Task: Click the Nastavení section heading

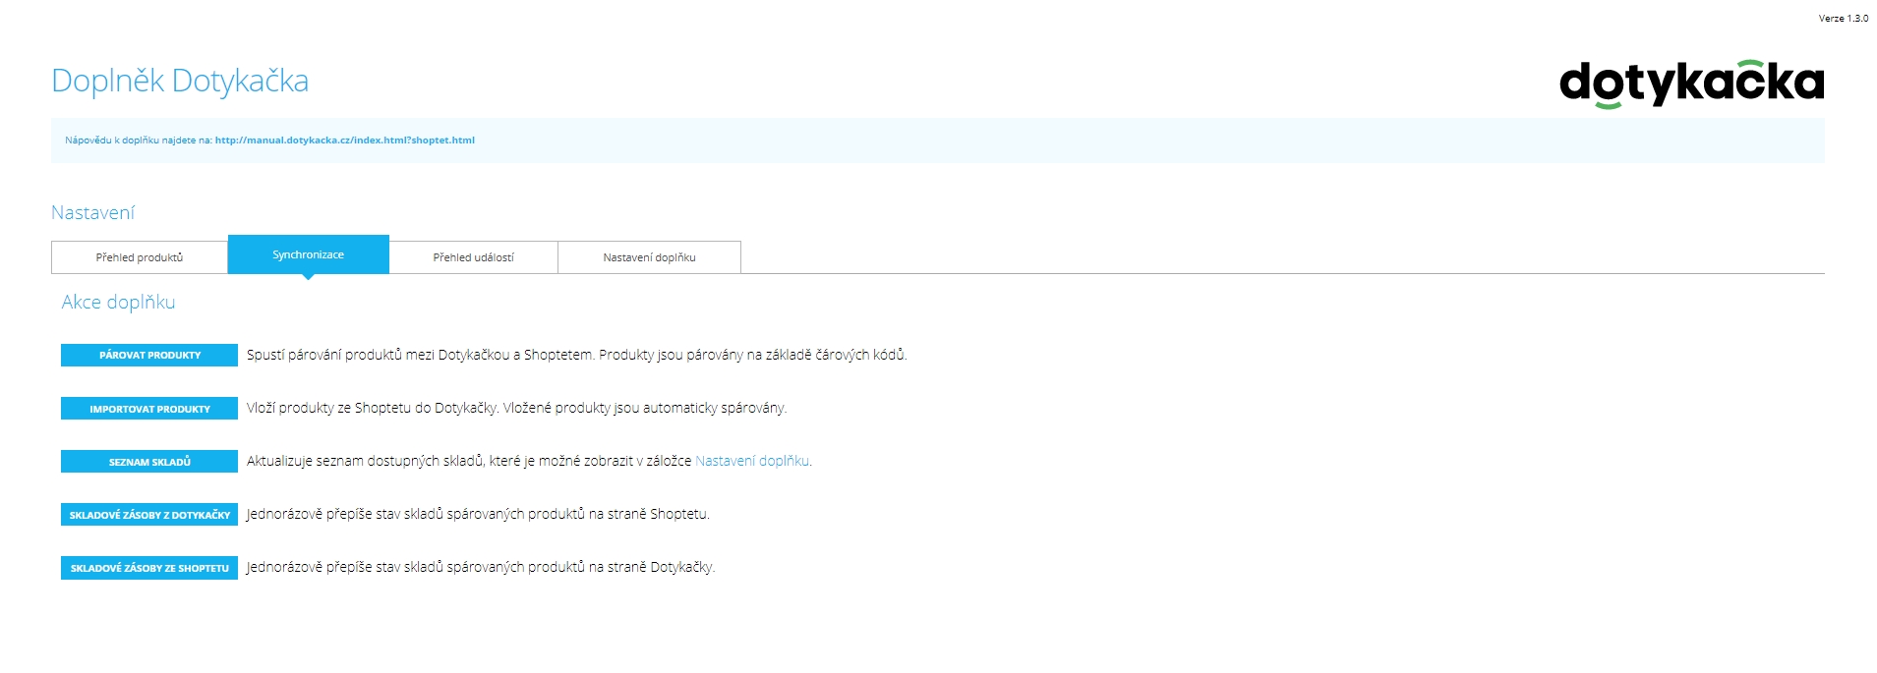Action: click(92, 212)
